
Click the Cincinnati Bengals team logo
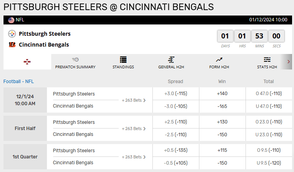point(12,45)
